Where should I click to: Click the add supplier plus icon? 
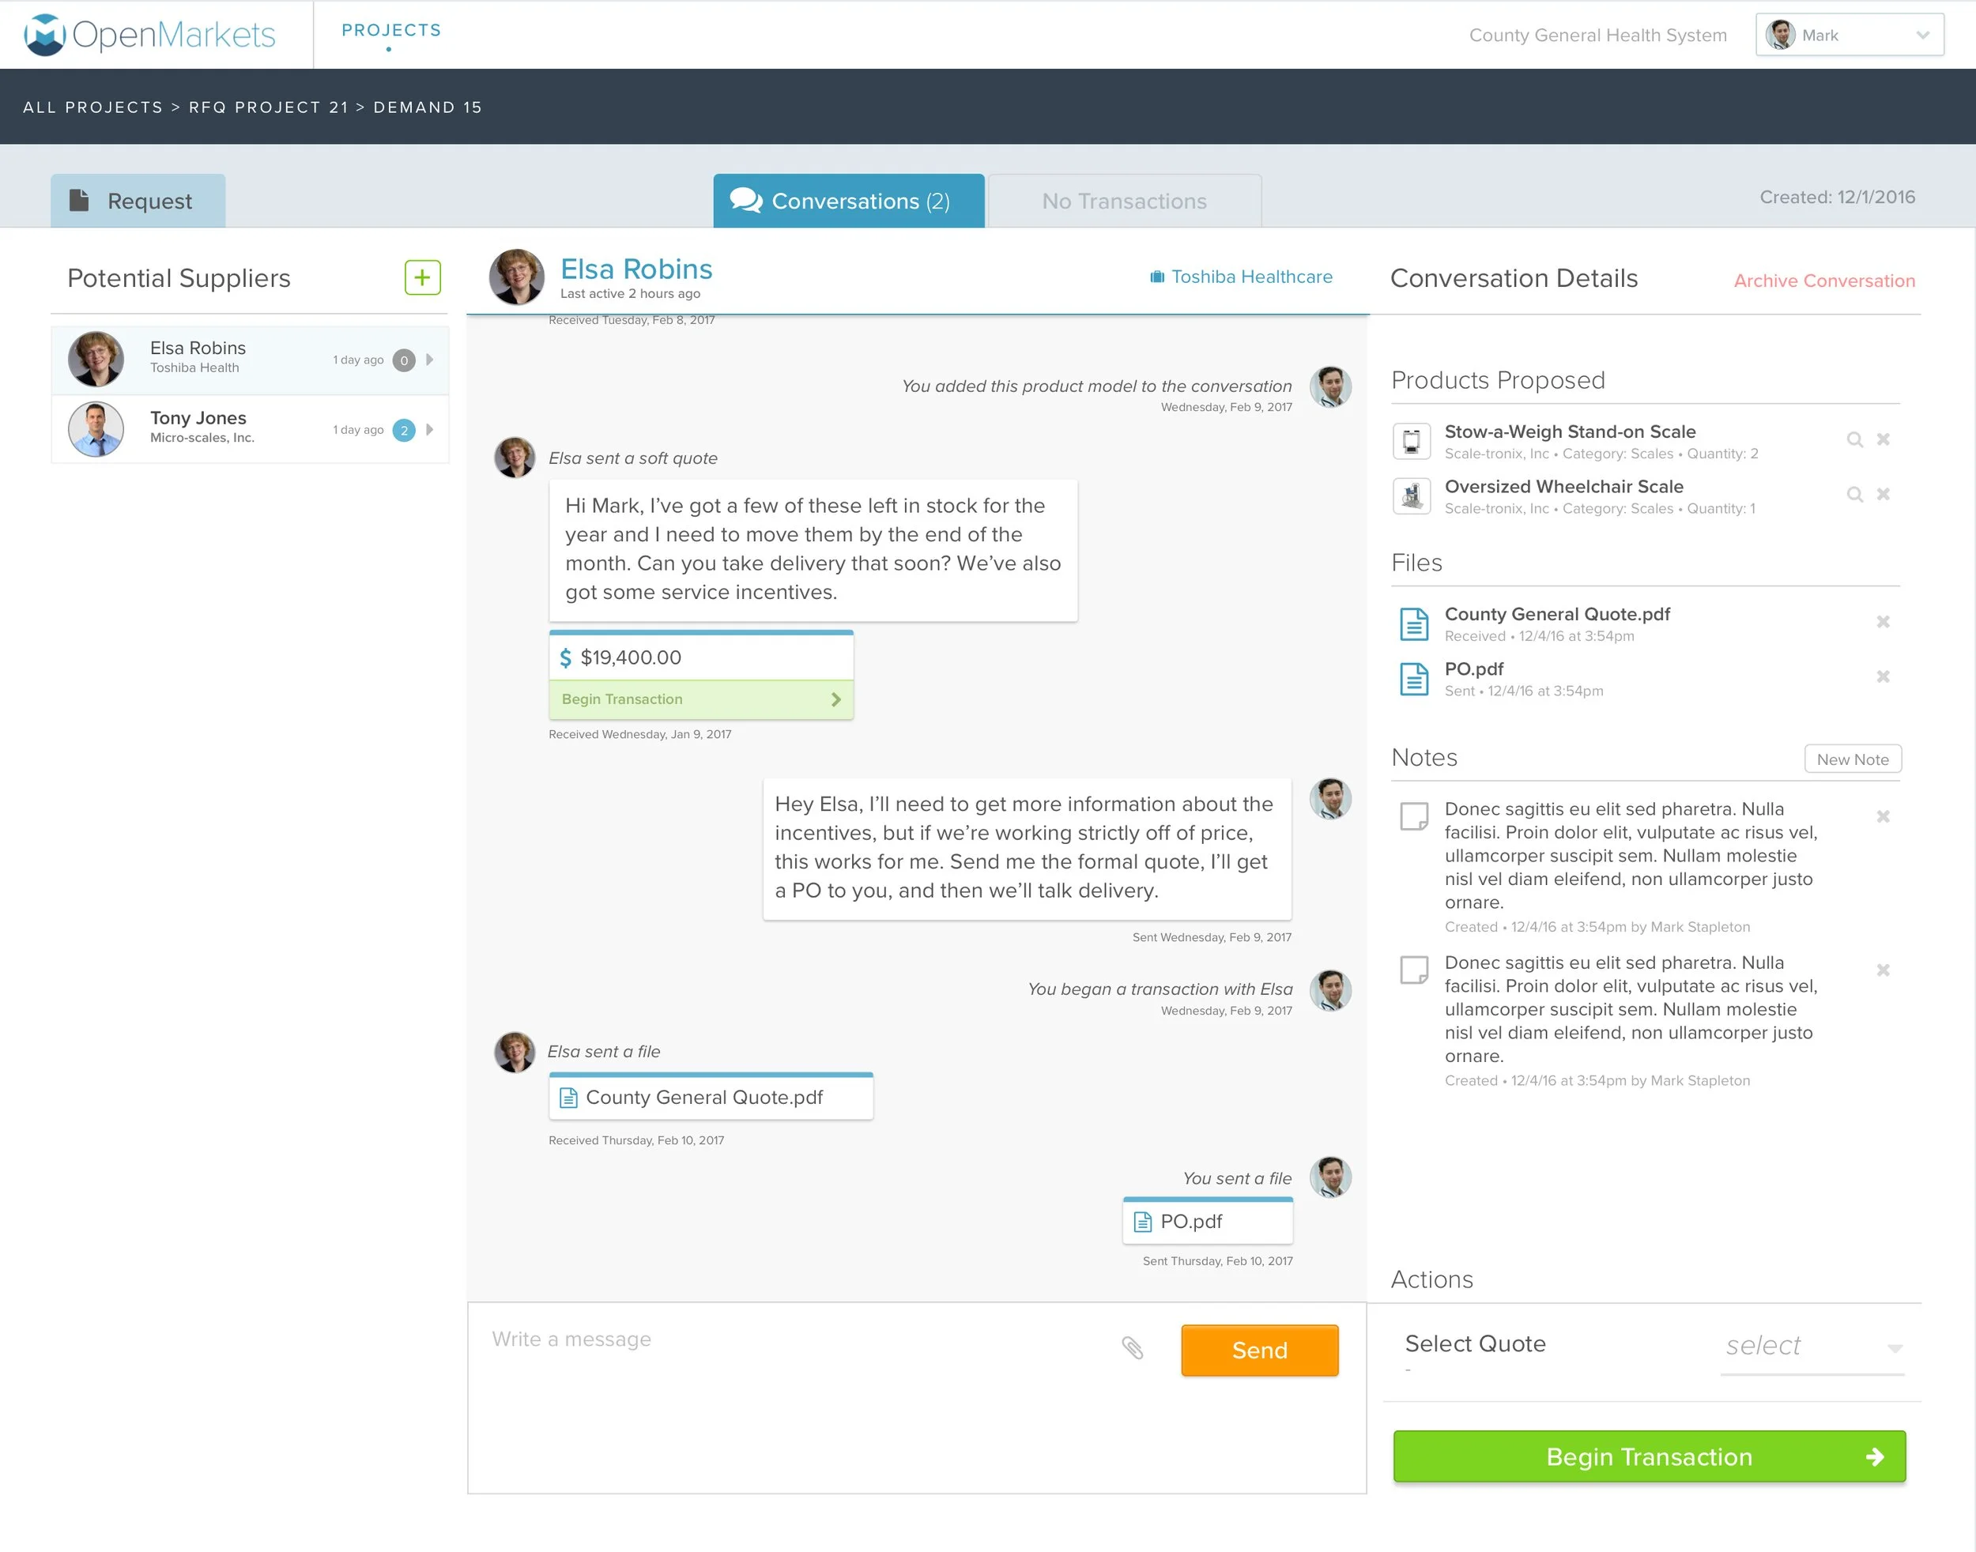coord(422,277)
